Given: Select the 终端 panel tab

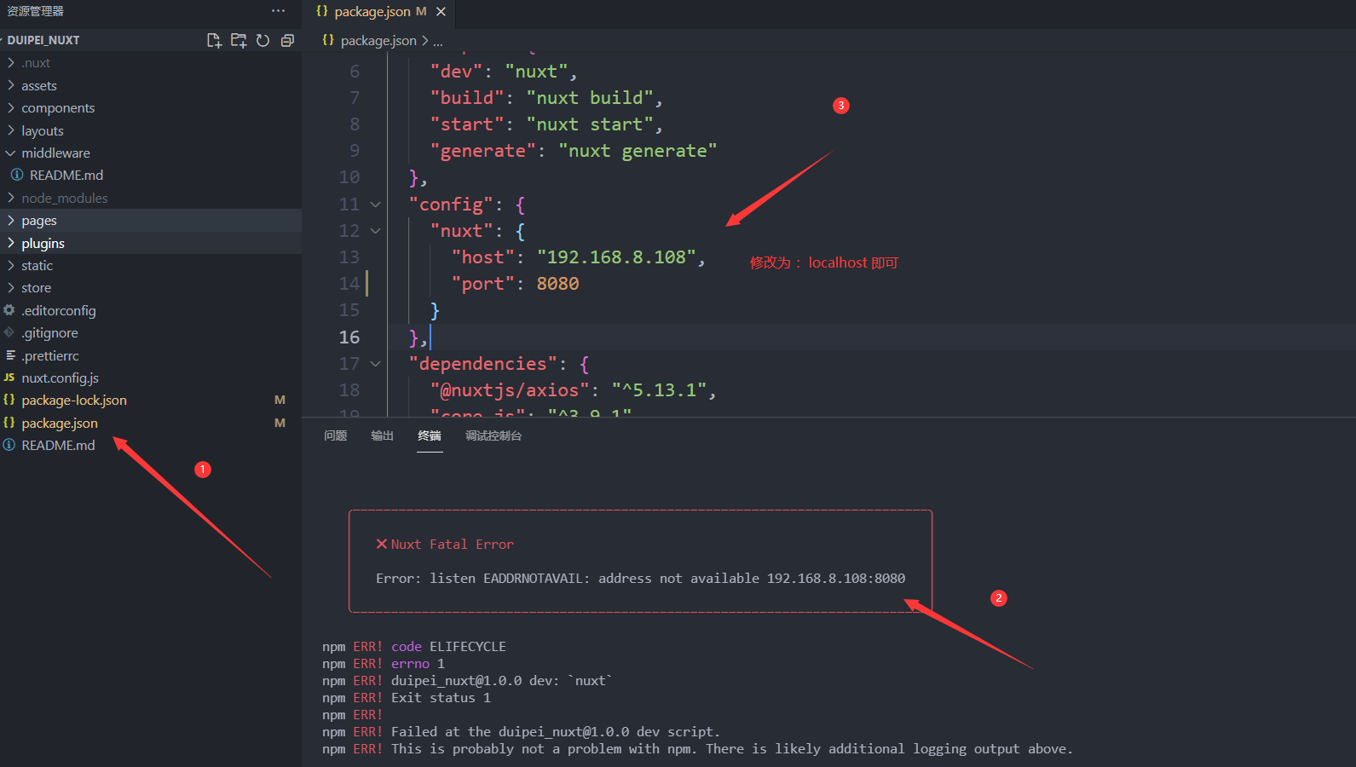Looking at the screenshot, I should point(430,435).
